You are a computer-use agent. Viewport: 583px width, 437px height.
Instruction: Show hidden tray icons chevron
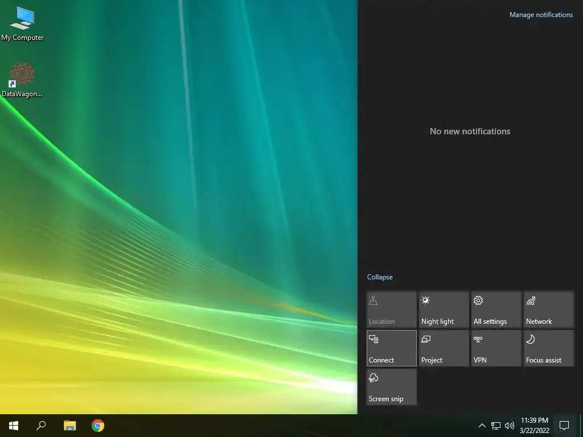[x=482, y=426]
